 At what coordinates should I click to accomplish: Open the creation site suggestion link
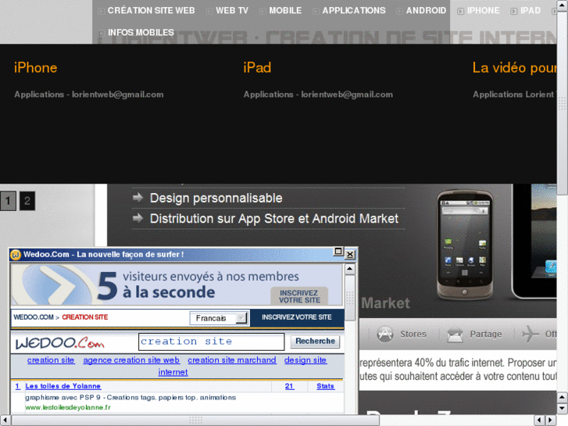pos(51,360)
